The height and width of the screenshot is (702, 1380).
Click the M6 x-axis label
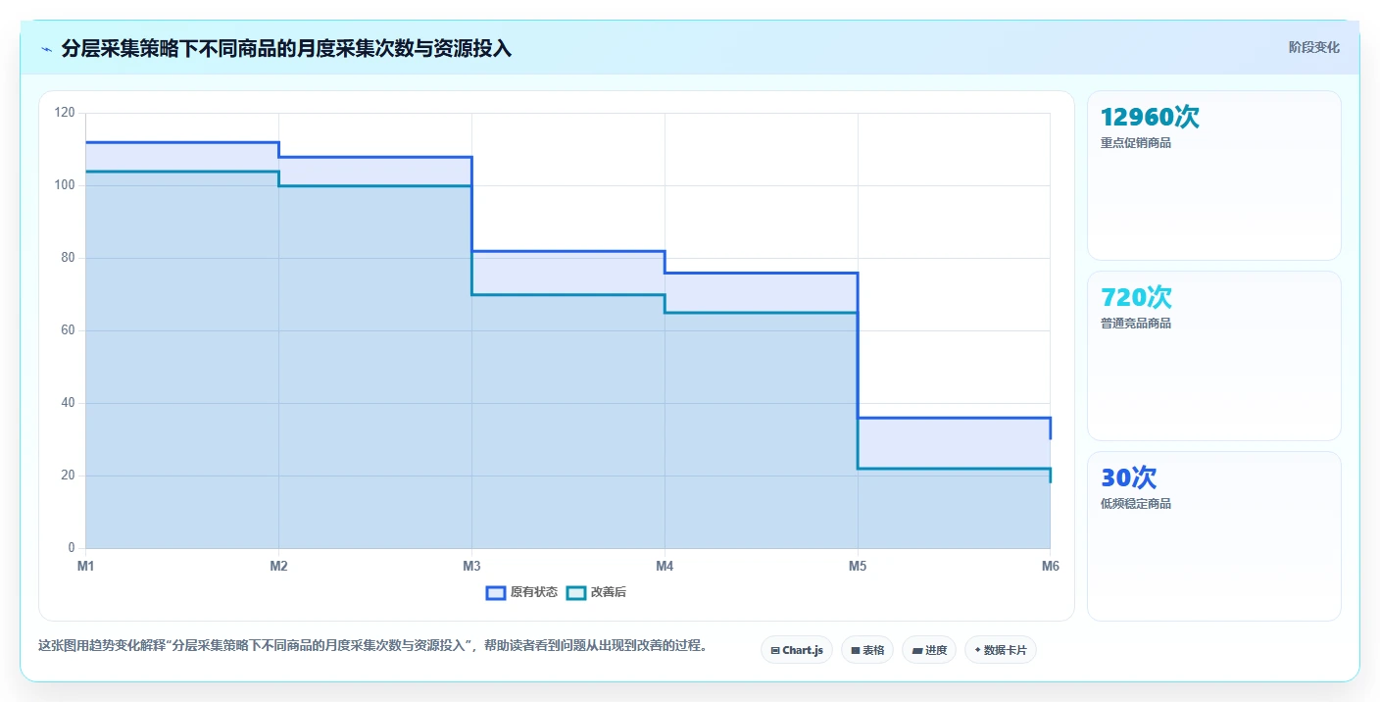[x=1050, y=566]
